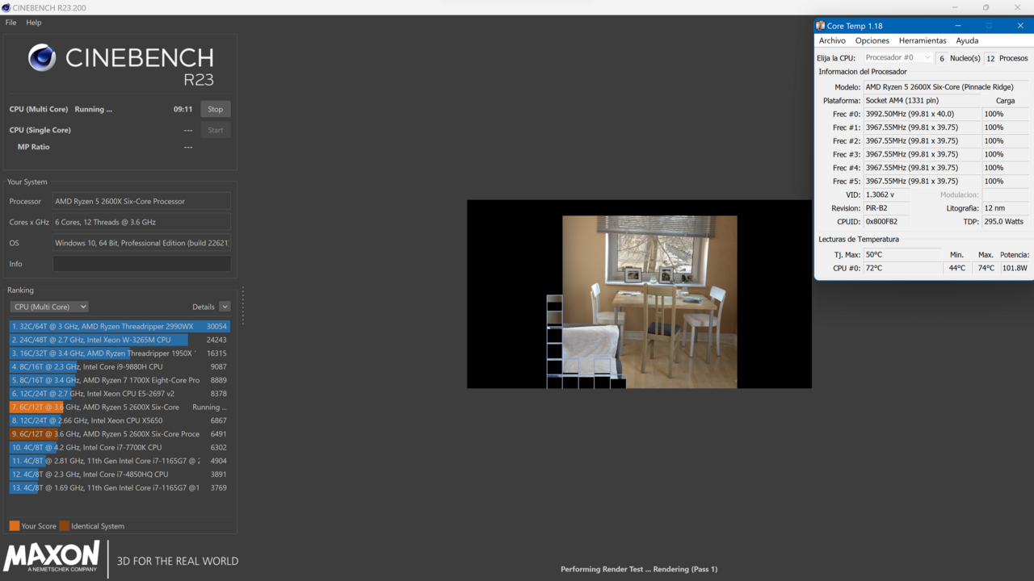Click the Modelo value in Core Temp
This screenshot has width=1034, height=581.
[x=946, y=87]
